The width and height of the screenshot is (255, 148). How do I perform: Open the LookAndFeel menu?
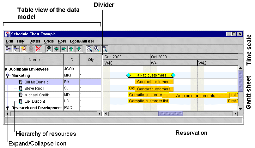point(82,41)
